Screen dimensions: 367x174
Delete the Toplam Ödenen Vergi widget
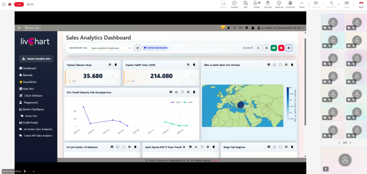point(115,65)
